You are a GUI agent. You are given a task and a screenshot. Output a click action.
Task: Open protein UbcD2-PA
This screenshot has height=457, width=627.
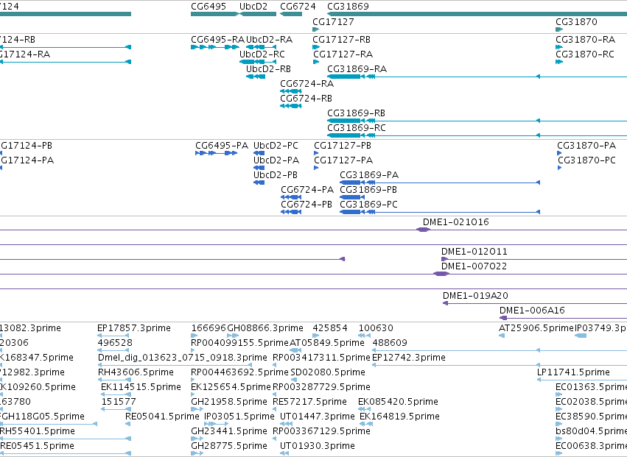pos(276,160)
